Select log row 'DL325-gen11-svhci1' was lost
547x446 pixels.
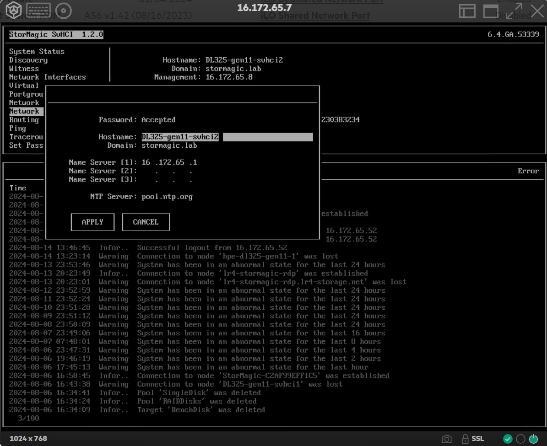(176, 384)
